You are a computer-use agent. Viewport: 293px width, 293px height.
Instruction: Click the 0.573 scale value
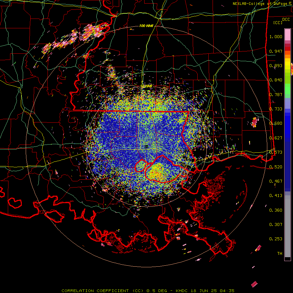(276, 152)
